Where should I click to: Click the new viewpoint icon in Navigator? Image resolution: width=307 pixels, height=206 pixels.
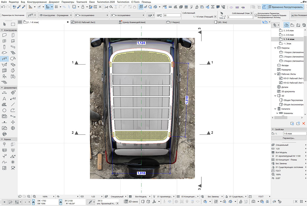(298, 123)
